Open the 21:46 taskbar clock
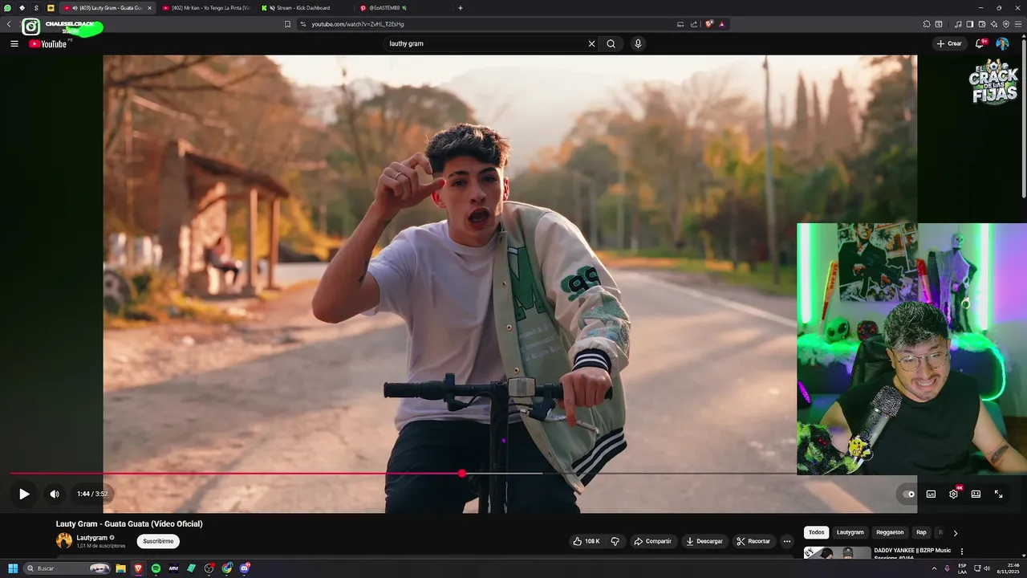The height and width of the screenshot is (578, 1027). tap(1007, 568)
